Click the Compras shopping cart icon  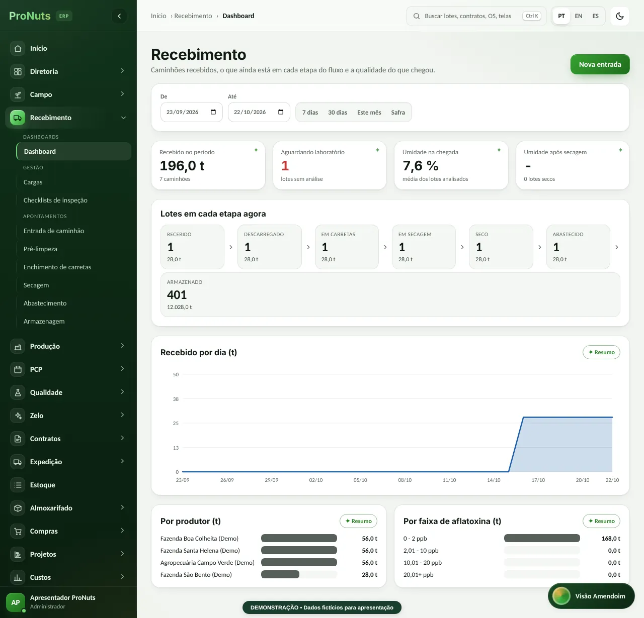coord(18,531)
